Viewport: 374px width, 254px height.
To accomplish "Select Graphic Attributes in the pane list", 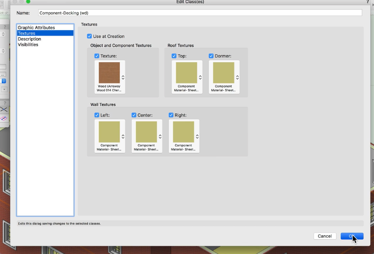I will 36,28.
